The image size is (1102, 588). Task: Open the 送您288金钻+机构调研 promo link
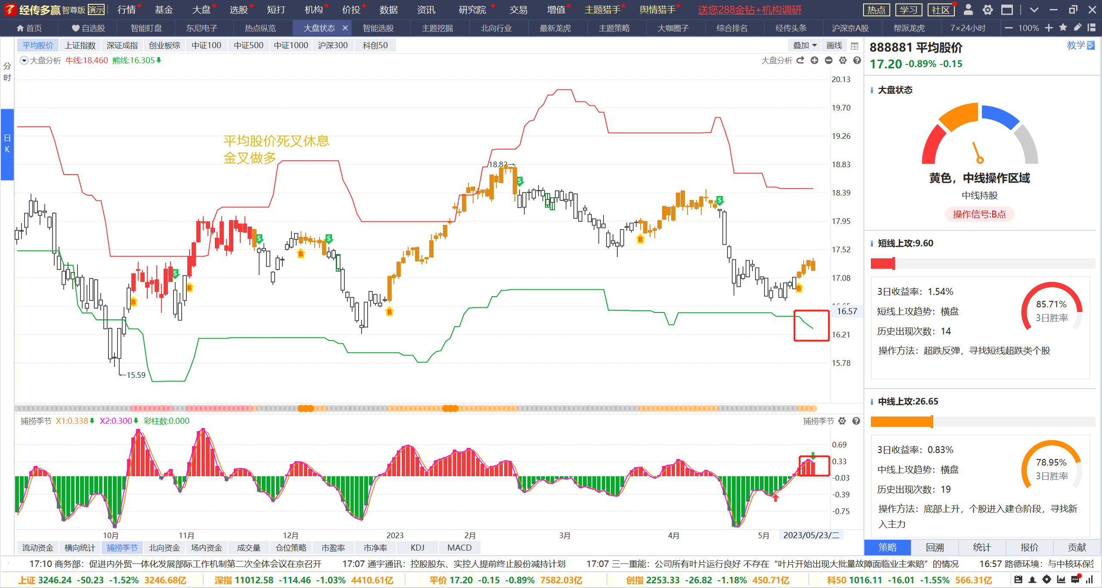click(749, 9)
